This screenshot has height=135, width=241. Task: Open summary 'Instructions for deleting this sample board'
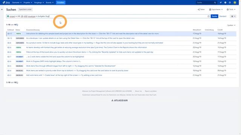pyautogui.click(x=92, y=33)
